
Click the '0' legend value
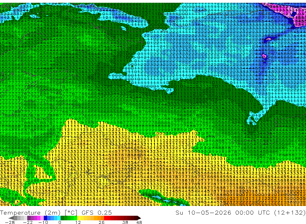[60, 222]
